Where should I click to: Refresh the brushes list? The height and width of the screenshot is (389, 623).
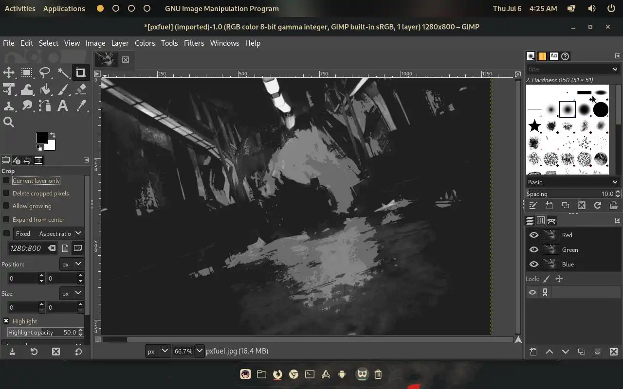click(597, 206)
